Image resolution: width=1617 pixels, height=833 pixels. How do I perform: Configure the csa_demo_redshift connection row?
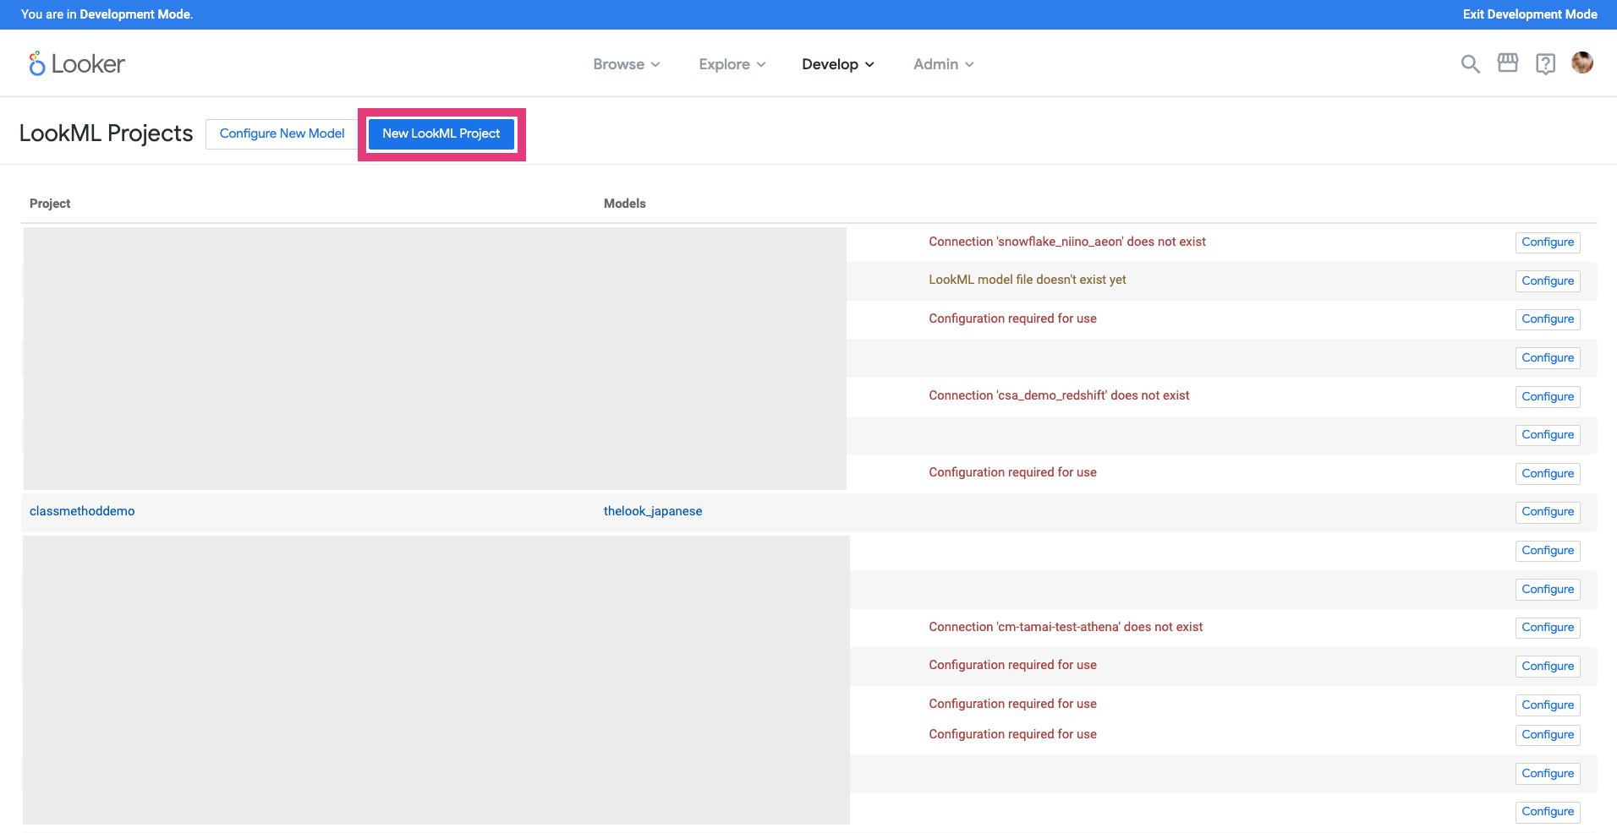click(1547, 396)
